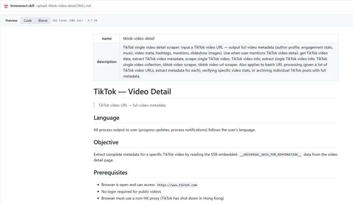Click the 'Extract complete metadata for a specific' sentence
This screenshot has height=204, width=353.
(x=215, y=157)
